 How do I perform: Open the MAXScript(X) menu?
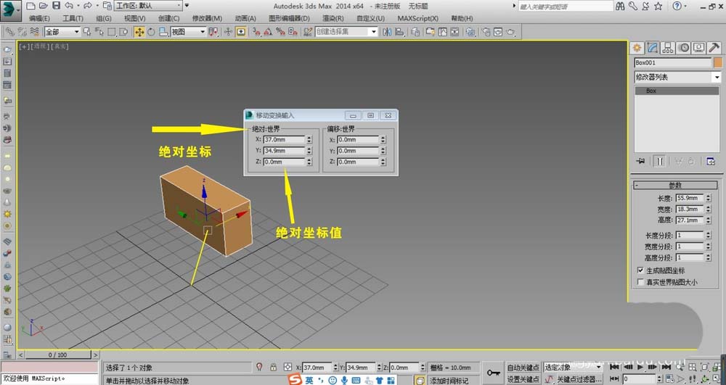[417, 18]
